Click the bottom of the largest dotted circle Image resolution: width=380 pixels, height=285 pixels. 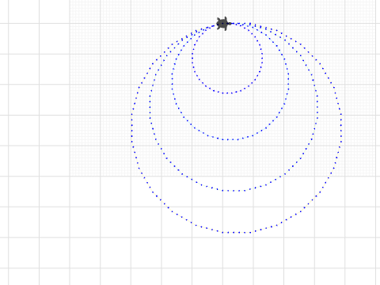236,233
